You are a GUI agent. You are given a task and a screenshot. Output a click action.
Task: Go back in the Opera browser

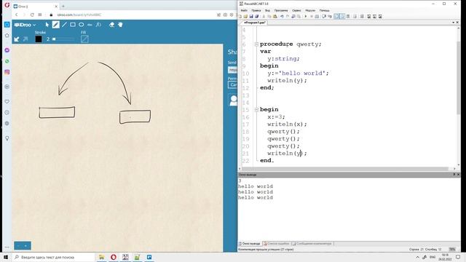pyautogui.click(x=17, y=15)
